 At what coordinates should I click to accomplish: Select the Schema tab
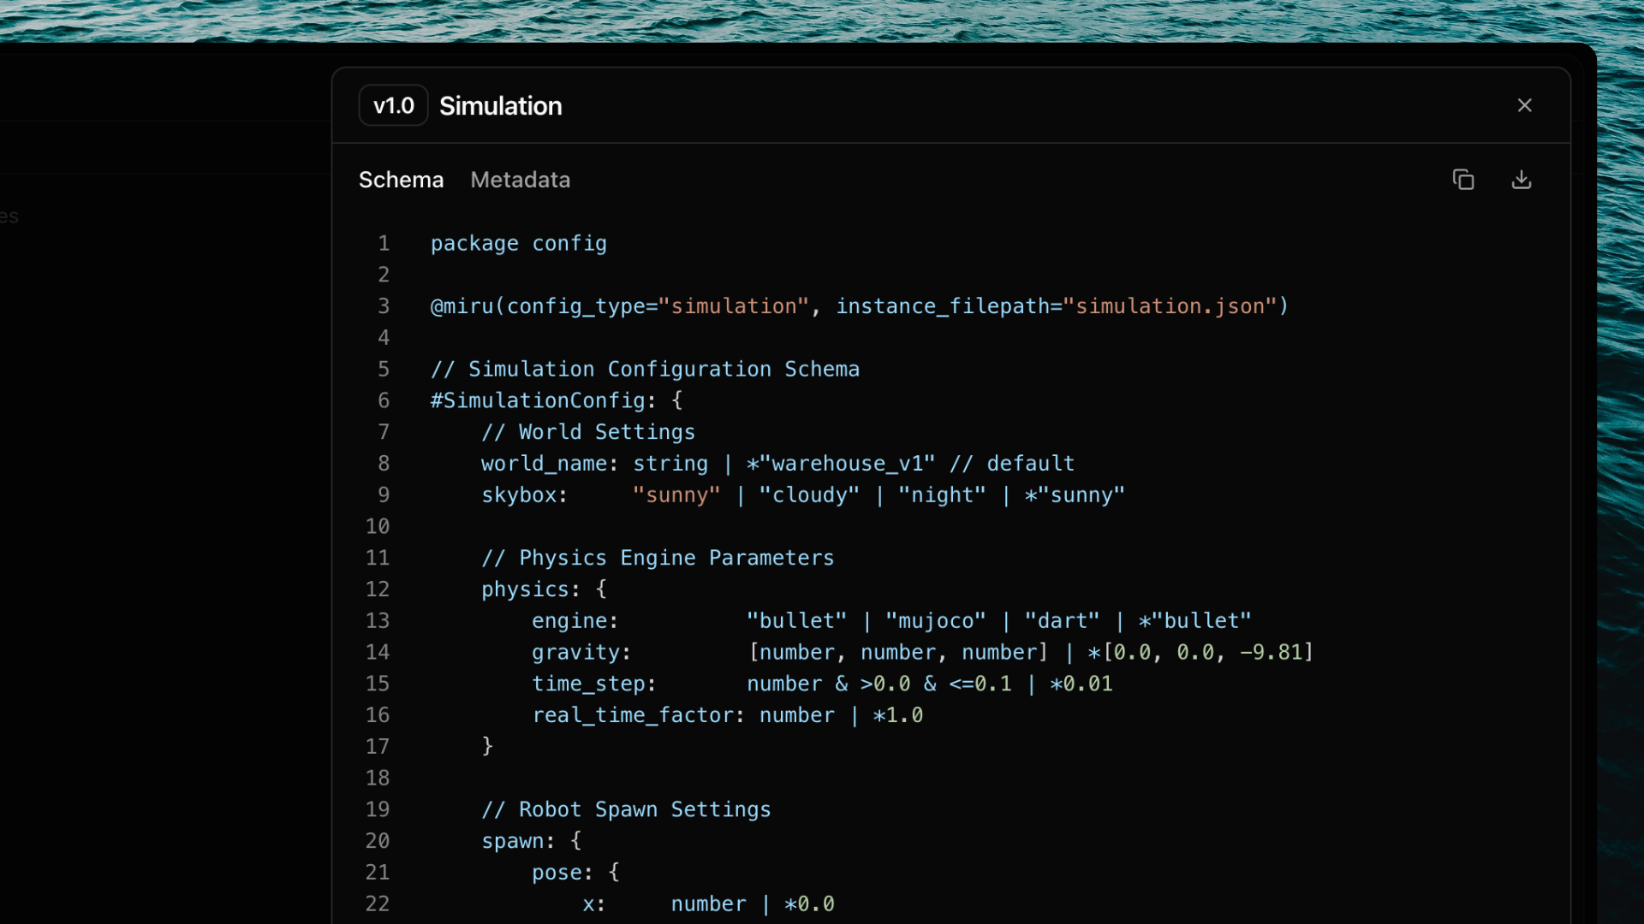[x=401, y=180]
